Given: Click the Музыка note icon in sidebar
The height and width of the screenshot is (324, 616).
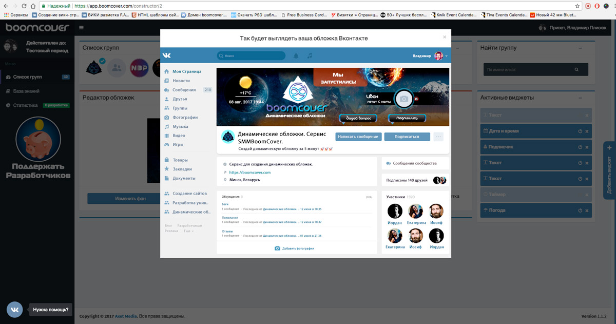Looking at the screenshot, I should pyautogui.click(x=167, y=126).
